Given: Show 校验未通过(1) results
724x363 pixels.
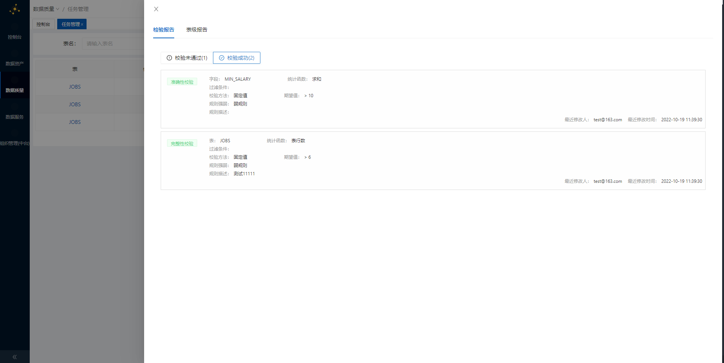Looking at the screenshot, I should tap(187, 58).
